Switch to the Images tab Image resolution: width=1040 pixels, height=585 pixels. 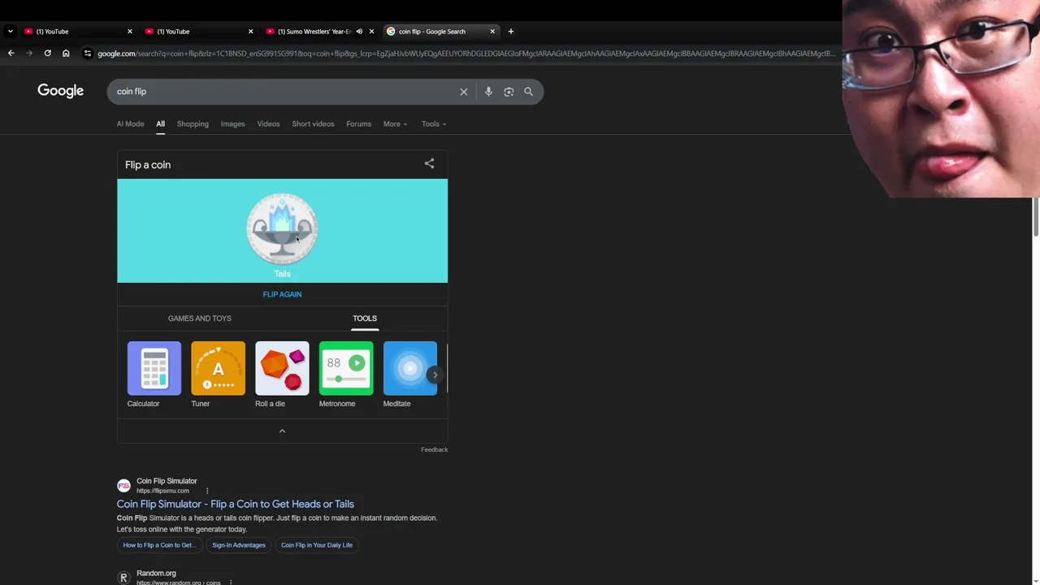click(x=232, y=124)
